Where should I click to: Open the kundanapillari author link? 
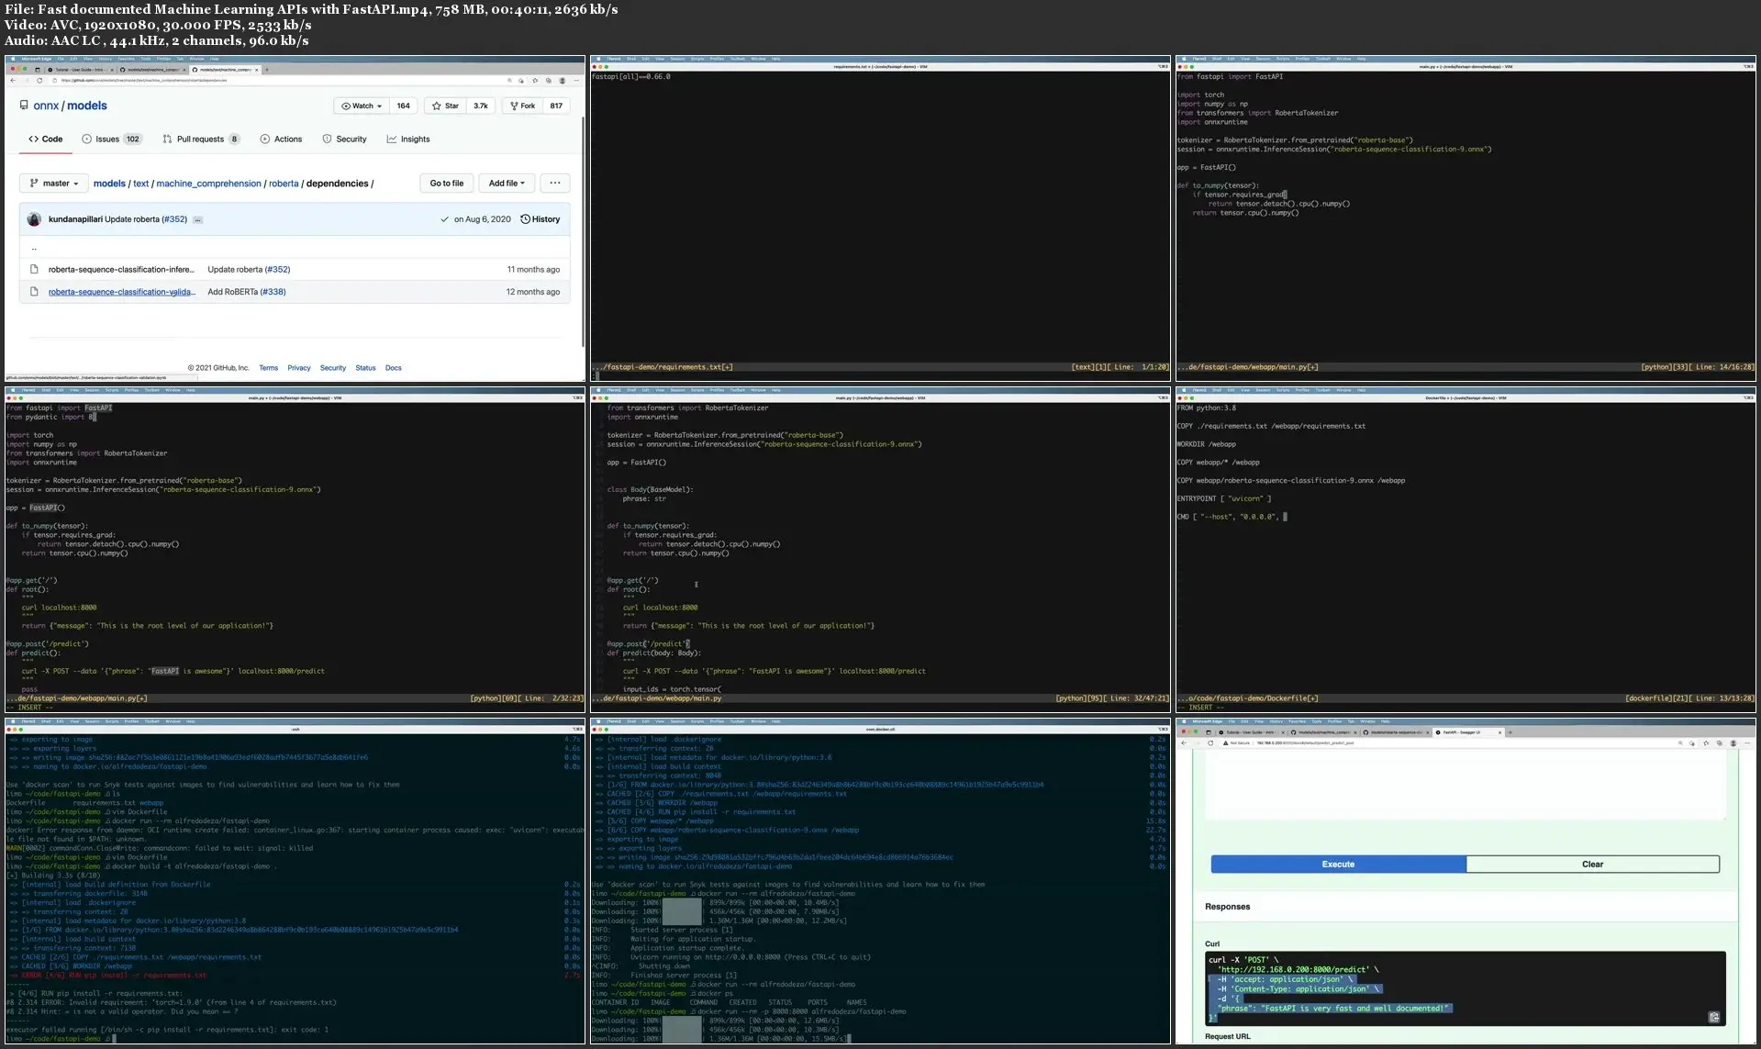(x=75, y=219)
